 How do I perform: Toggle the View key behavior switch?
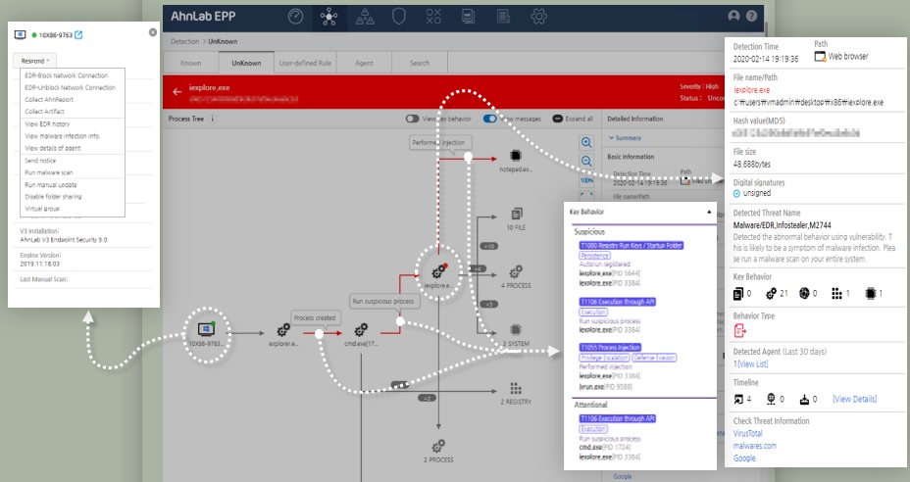413,119
